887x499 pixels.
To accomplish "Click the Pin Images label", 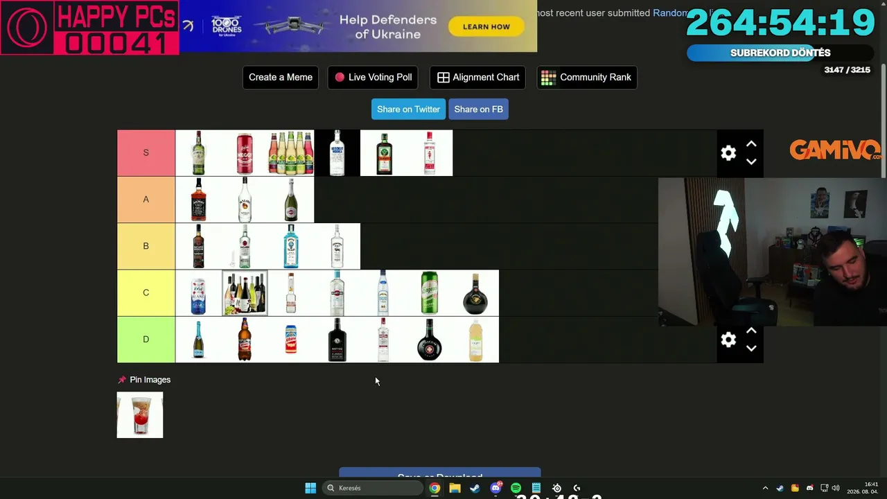I will (x=150, y=380).
